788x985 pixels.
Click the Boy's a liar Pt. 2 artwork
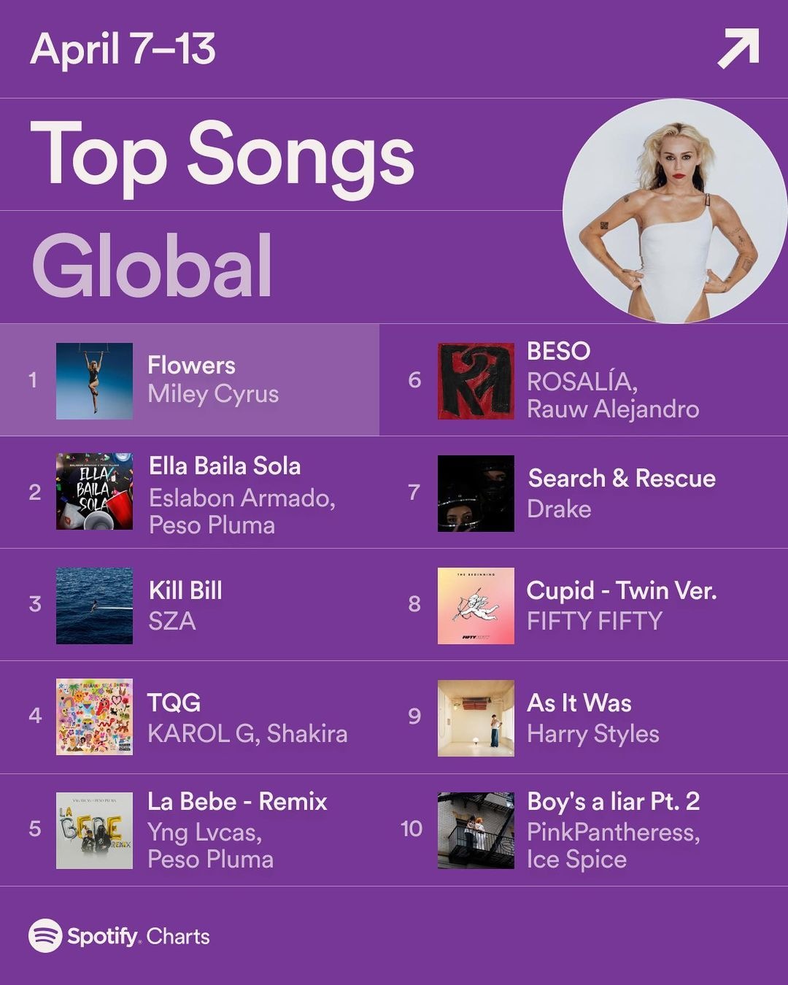[476, 830]
